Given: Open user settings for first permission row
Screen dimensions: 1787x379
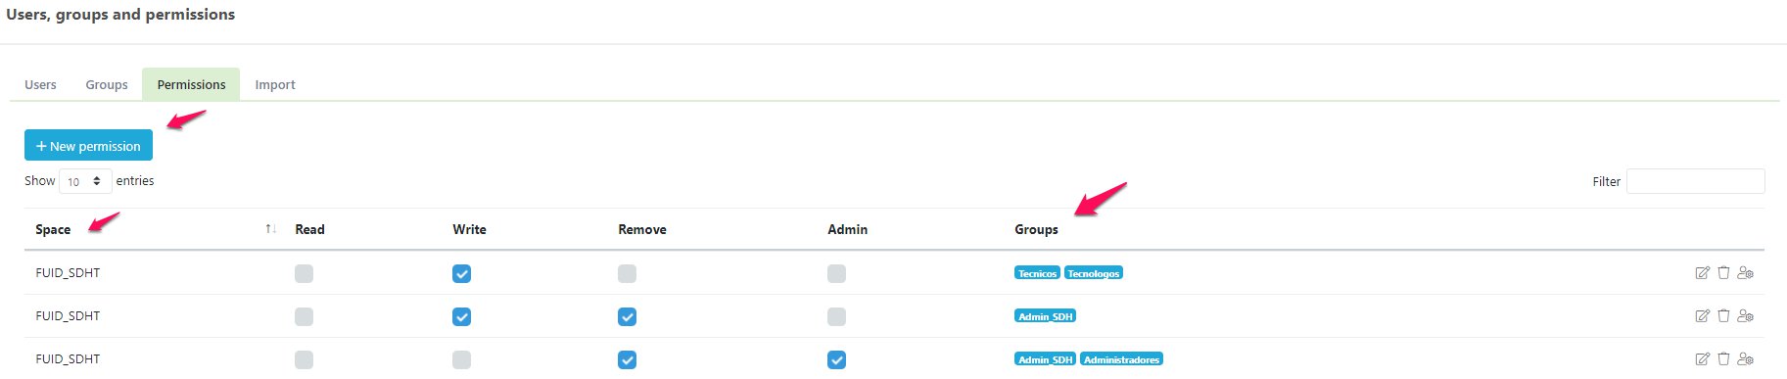Looking at the screenshot, I should (1745, 273).
